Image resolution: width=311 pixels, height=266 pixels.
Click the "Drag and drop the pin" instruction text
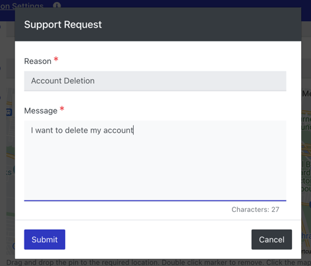158,263
